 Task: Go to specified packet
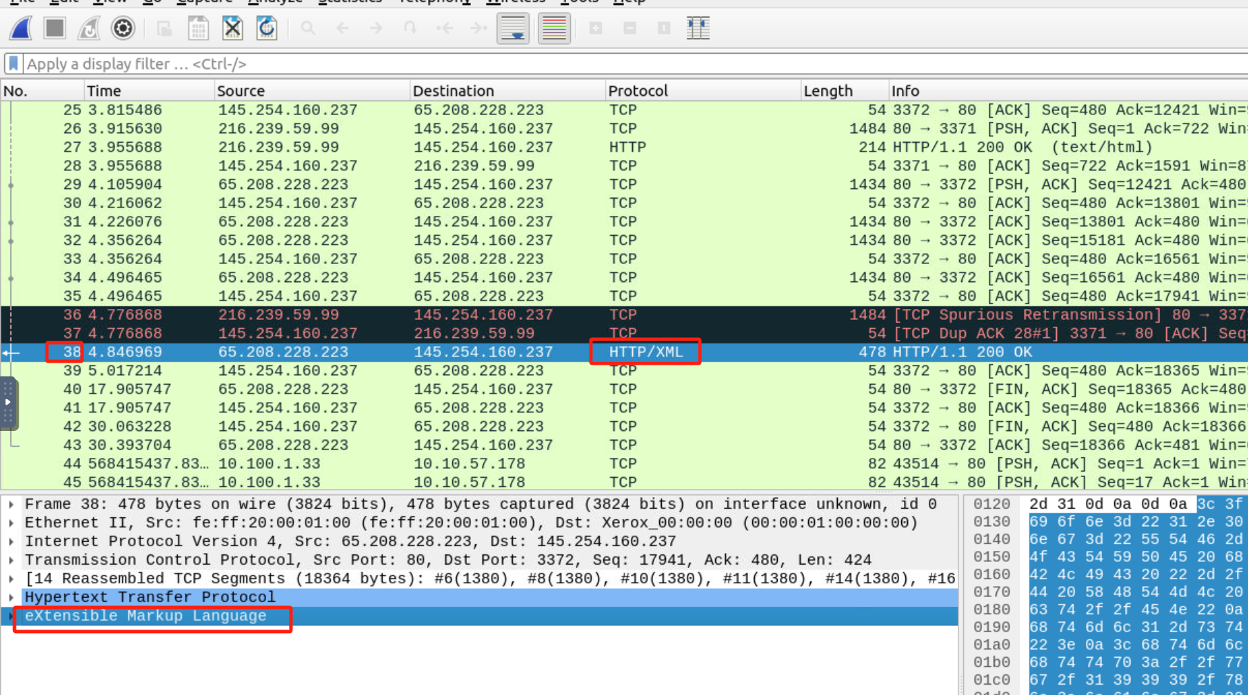click(411, 28)
